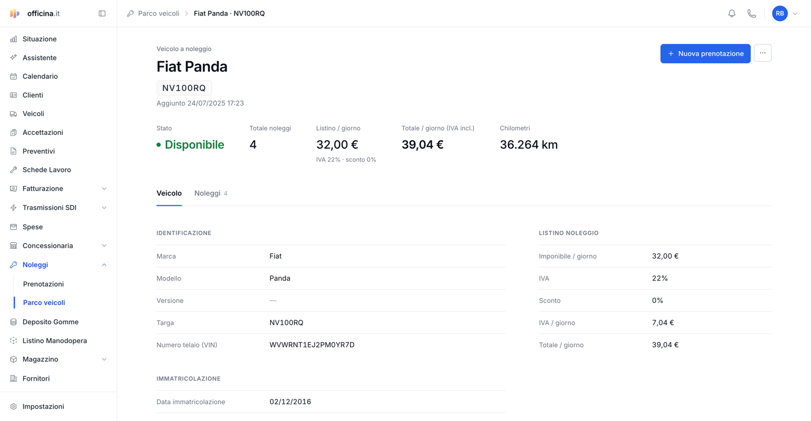Click the key icon in breadcrumb

pyautogui.click(x=130, y=14)
